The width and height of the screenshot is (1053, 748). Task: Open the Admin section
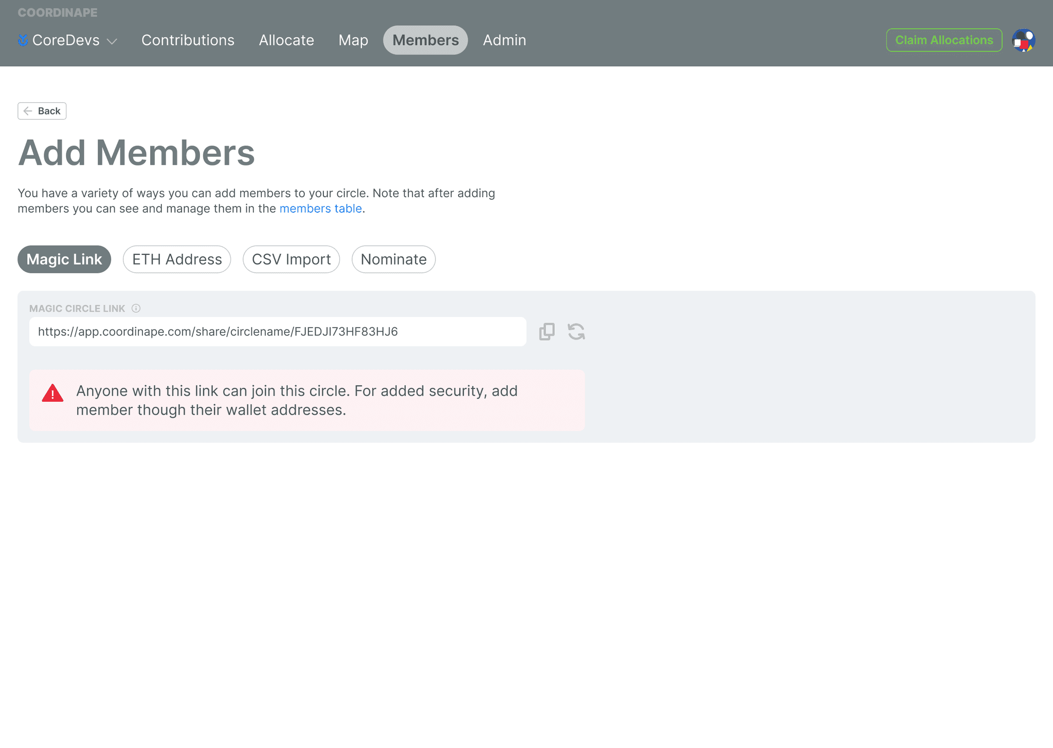(504, 40)
